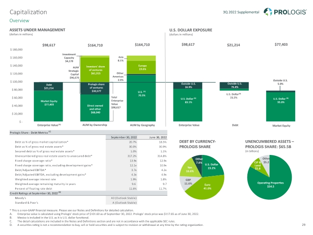Screen dimensions: 313x235
Task: Click footnote A about enterprise value calculation
Action: point(104,214)
